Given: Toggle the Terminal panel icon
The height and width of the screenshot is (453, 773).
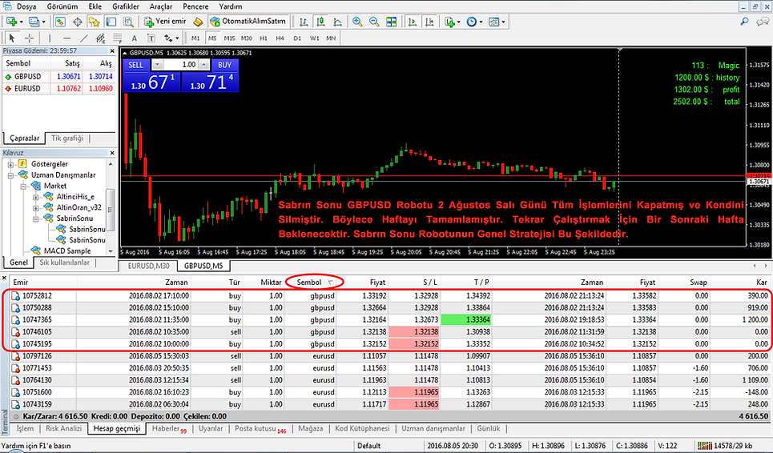Looking at the screenshot, I should [x=111, y=22].
